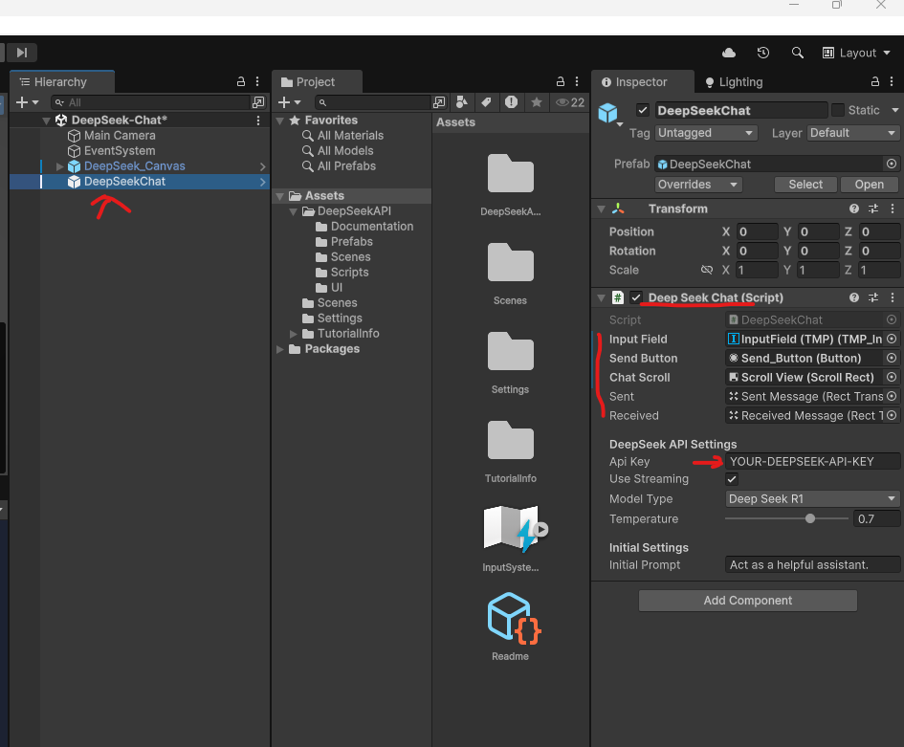Open Unity Cloud services icon
This screenshot has height=747, width=904.
729,53
